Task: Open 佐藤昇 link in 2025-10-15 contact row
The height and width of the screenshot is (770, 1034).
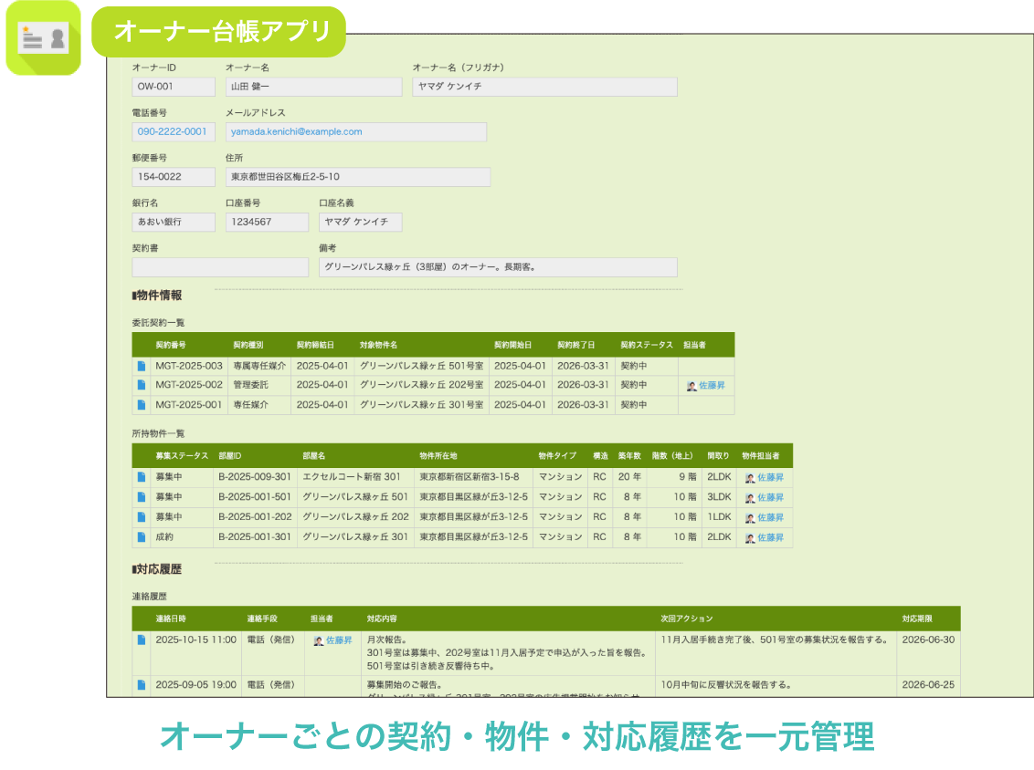Action: coord(339,640)
